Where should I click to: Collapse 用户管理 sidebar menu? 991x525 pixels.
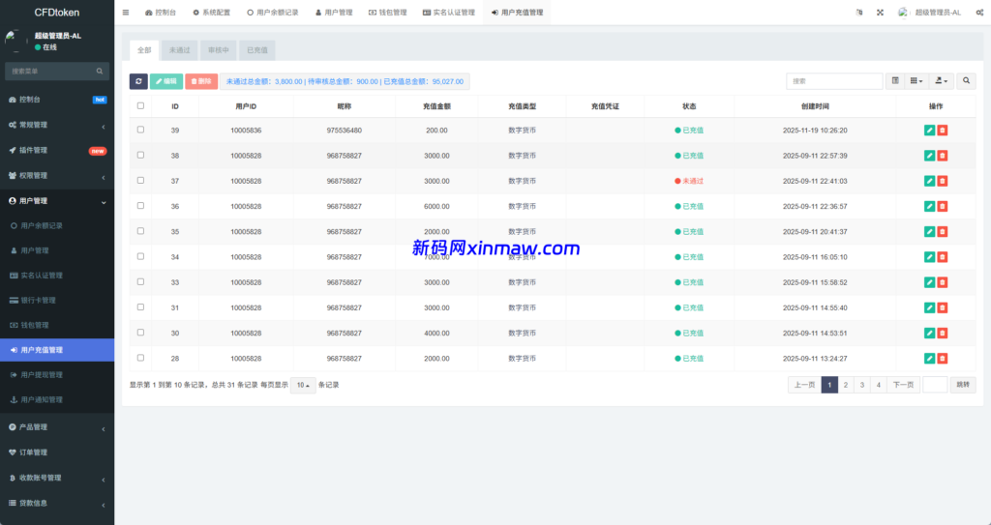[x=57, y=201]
